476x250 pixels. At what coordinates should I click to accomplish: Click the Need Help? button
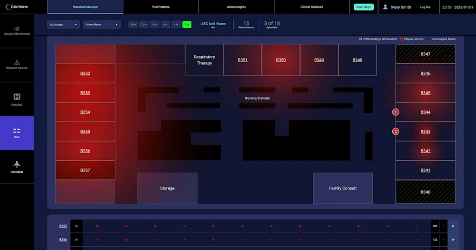(364, 7)
